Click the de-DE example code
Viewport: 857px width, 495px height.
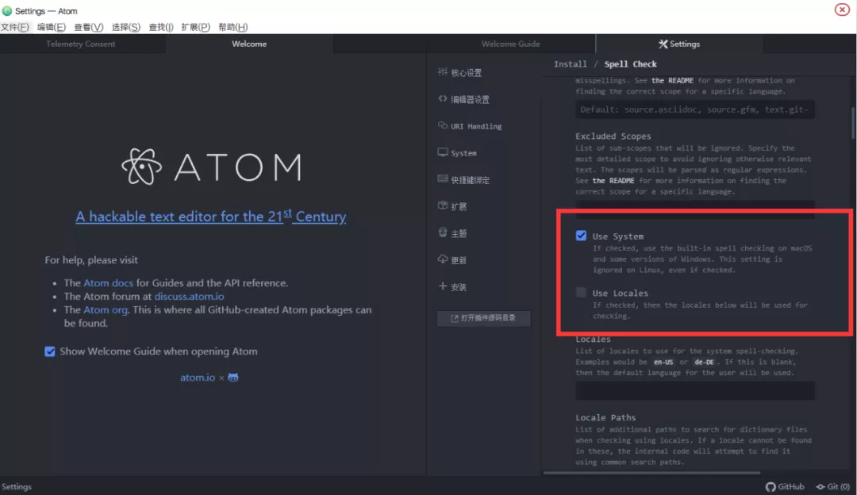(x=704, y=362)
